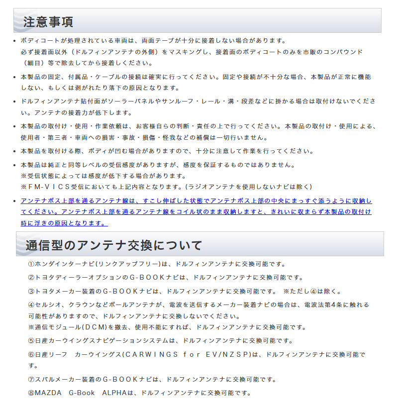The width and height of the screenshot is (398, 413).
Task: Click the FM-VICS reception note
Action: click(x=167, y=187)
